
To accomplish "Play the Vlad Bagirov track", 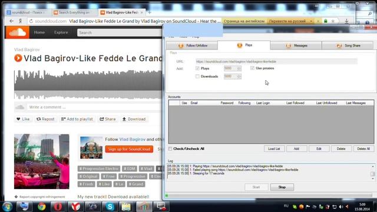I will click(18, 58).
